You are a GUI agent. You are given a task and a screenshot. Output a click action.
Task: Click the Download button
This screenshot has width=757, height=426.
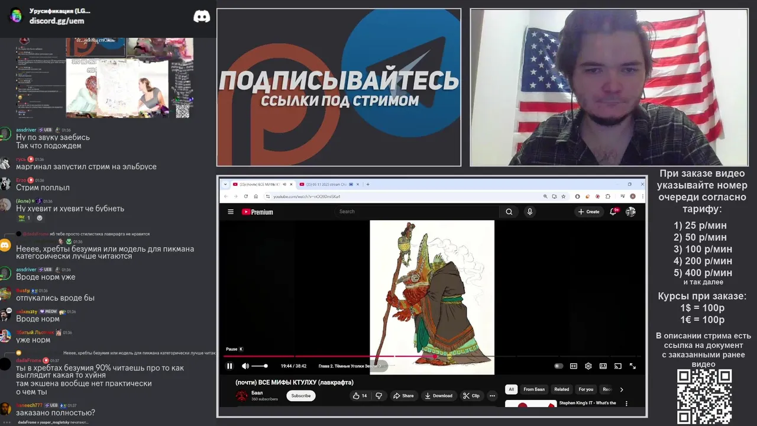(x=438, y=396)
